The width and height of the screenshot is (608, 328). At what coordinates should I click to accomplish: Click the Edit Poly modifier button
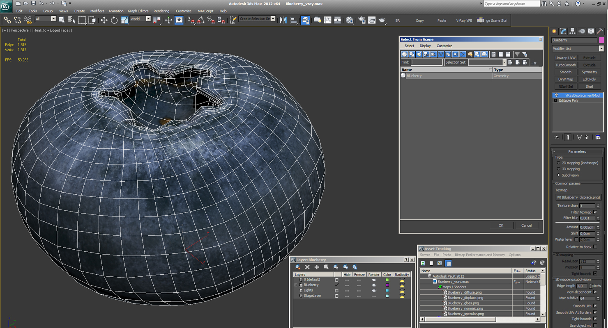pos(589,79)
